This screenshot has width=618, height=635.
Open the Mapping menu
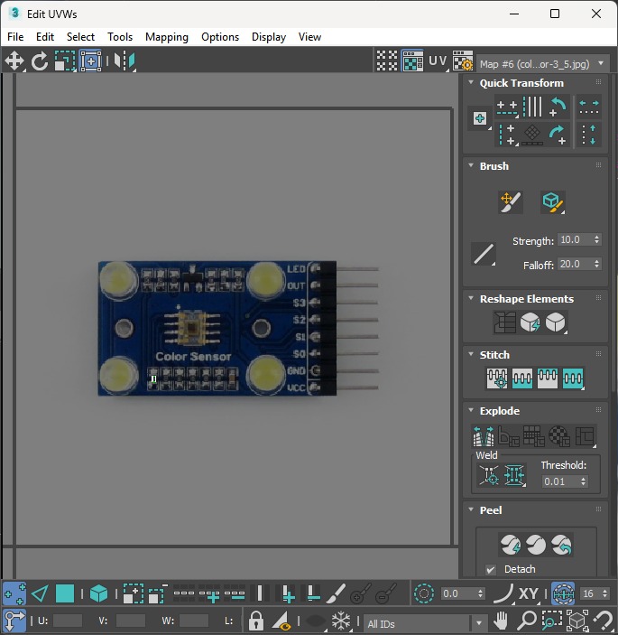[167, 37]
